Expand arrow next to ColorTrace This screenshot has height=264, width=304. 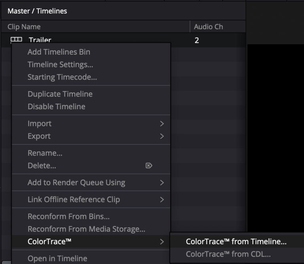162,242
